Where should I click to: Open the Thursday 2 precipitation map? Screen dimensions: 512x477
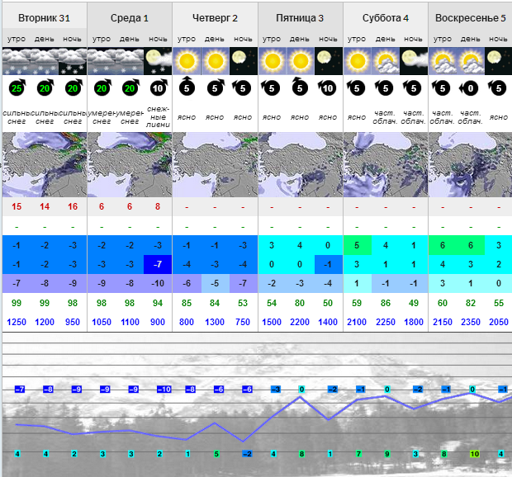tap(216, 164)
